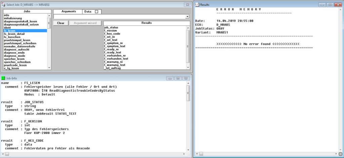
Task: Click the Results window title icon
Action: coord(197,5)
